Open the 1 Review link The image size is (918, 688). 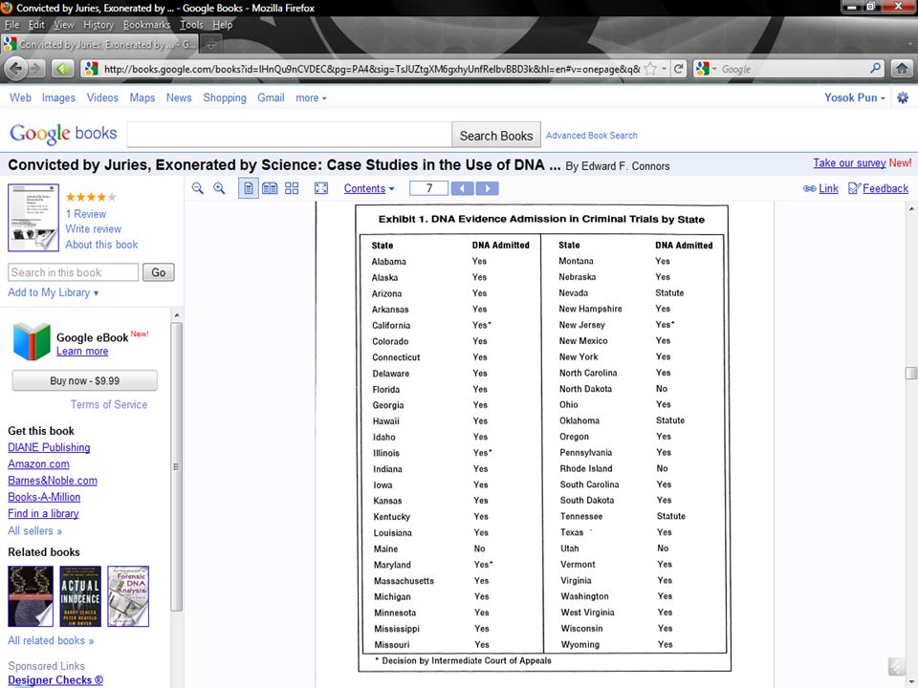click(x=85, y=213)
